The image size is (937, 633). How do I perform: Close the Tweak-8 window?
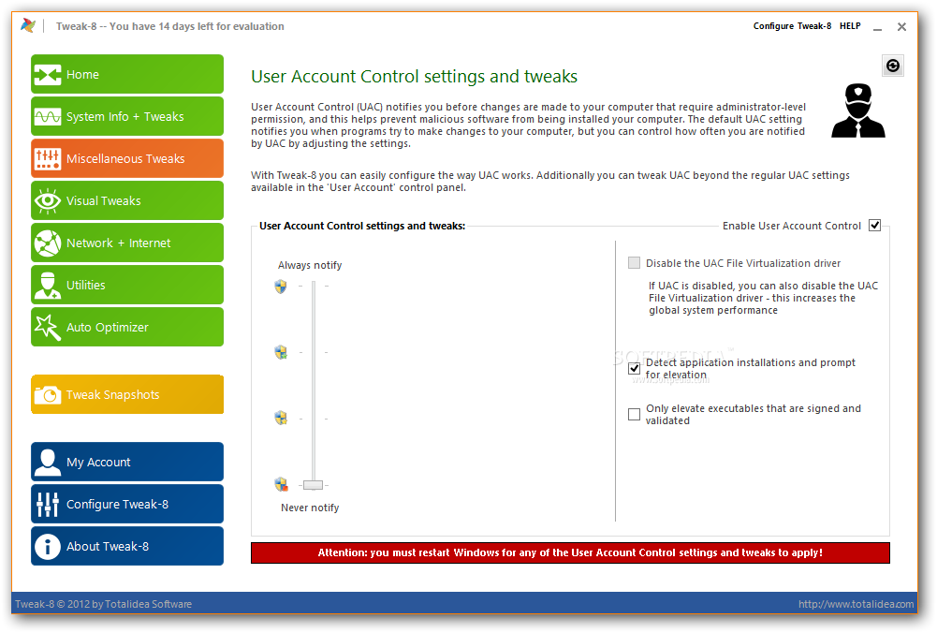point(901,27)
